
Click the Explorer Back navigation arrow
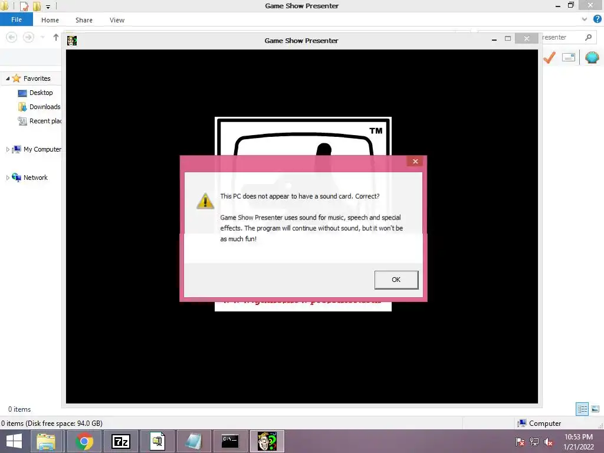(12, 37)
